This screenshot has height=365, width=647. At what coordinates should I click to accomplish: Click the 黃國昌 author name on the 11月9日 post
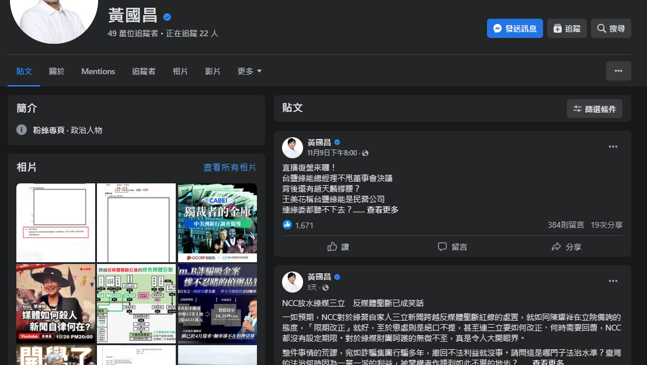point(319,142)
